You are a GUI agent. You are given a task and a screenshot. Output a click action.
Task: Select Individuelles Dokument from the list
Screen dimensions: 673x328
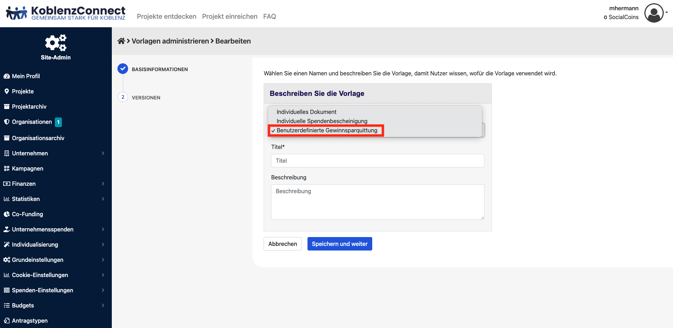pos(306,112)
